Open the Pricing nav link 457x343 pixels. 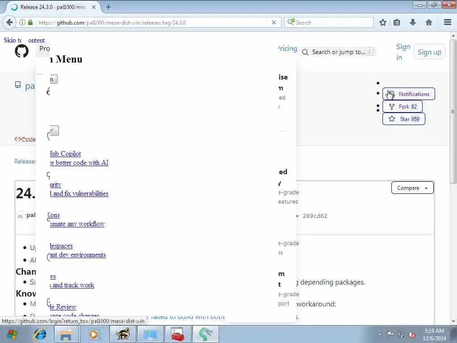pos(287,49)
